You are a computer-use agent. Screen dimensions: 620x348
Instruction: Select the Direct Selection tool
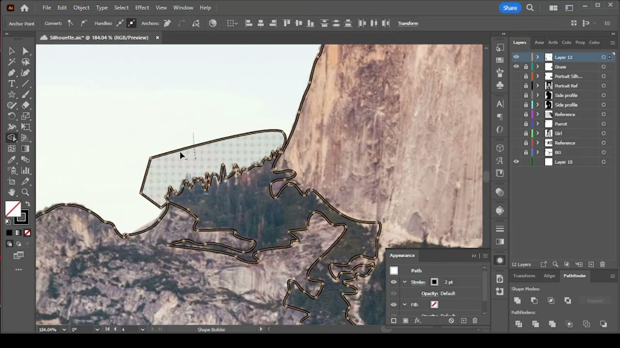point(25,51)
